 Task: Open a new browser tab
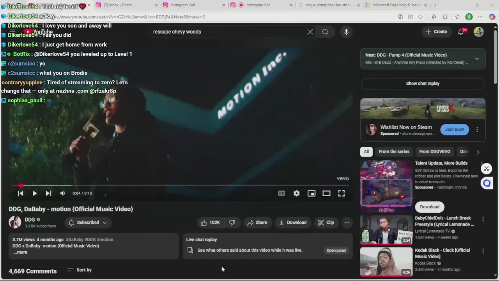click(436, 5)
